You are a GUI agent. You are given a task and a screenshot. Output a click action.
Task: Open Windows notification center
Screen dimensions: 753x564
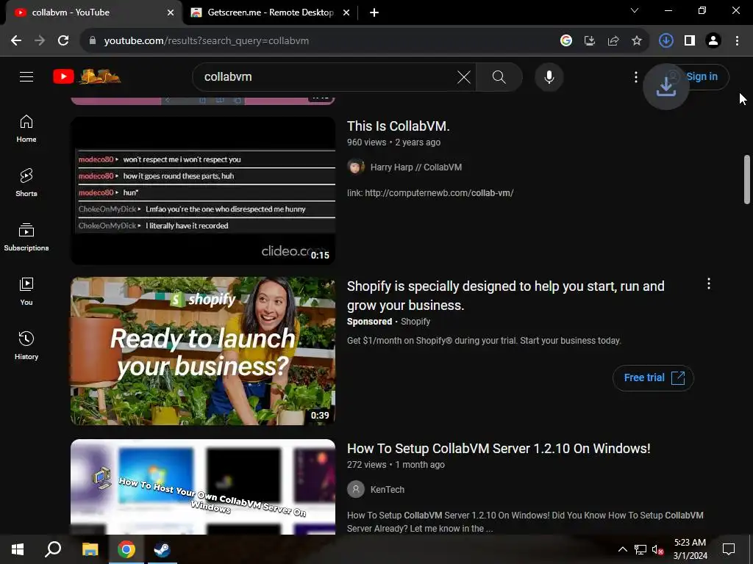(x=729, y=549)
